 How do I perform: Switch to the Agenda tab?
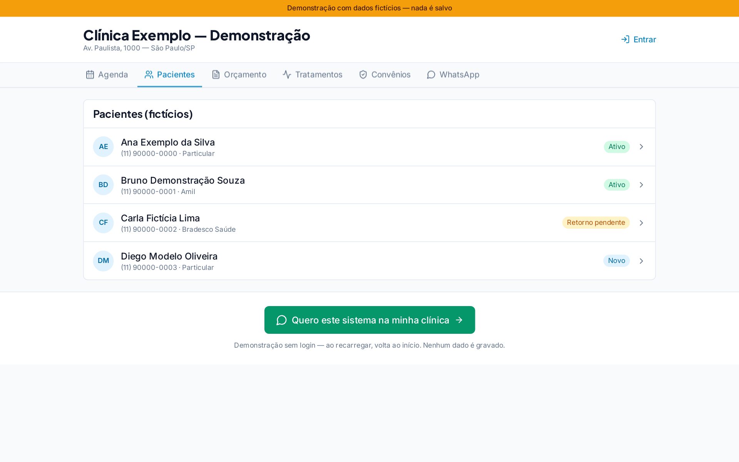coord(107,75)
